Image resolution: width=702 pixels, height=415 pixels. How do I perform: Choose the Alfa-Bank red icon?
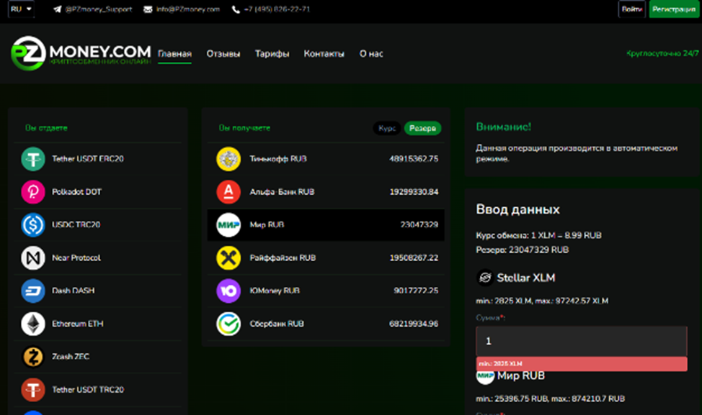(228, 192)
